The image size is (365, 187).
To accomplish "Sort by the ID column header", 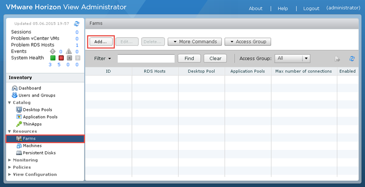I will point(109,71).
